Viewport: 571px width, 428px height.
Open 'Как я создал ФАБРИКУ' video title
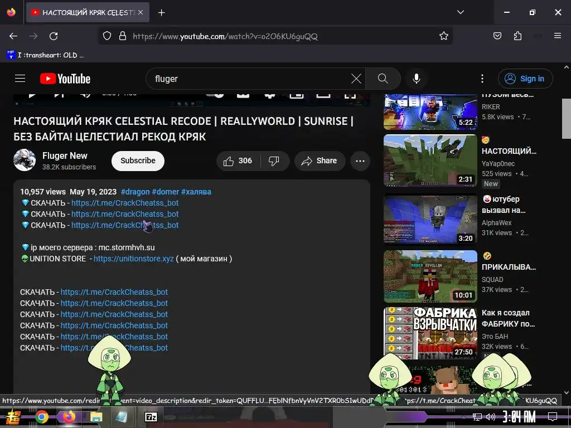pyautogui.click(x=509, y=318)
